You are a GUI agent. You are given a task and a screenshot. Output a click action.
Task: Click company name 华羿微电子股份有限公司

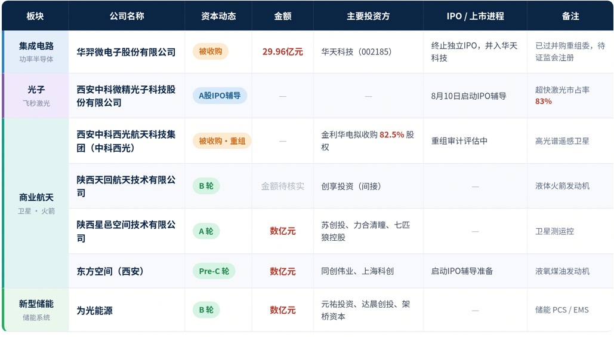pyautogui.click(x=126, y=52)
